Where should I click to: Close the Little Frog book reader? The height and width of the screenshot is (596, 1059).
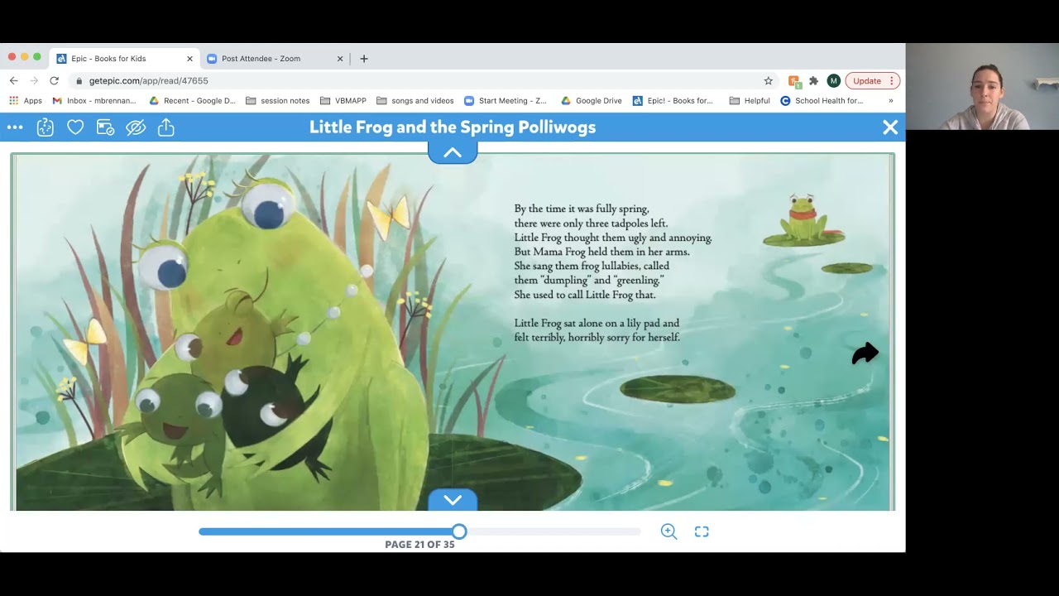890,127
